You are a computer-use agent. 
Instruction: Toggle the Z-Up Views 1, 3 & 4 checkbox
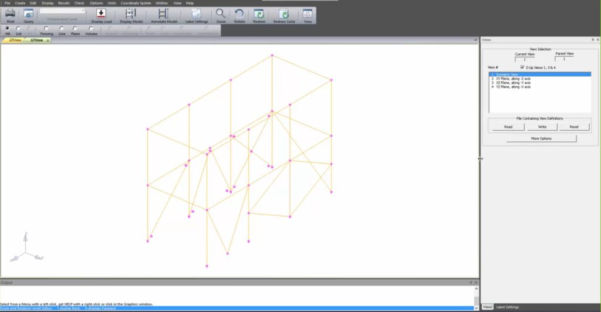522,67
